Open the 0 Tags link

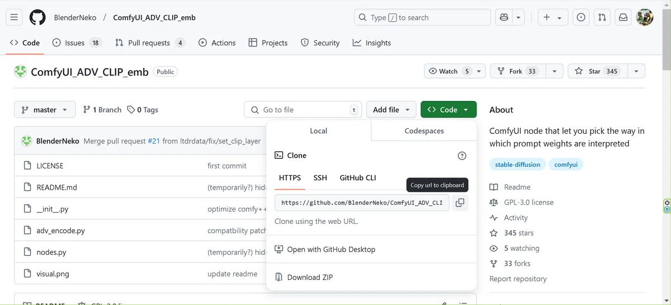(143, 110)
